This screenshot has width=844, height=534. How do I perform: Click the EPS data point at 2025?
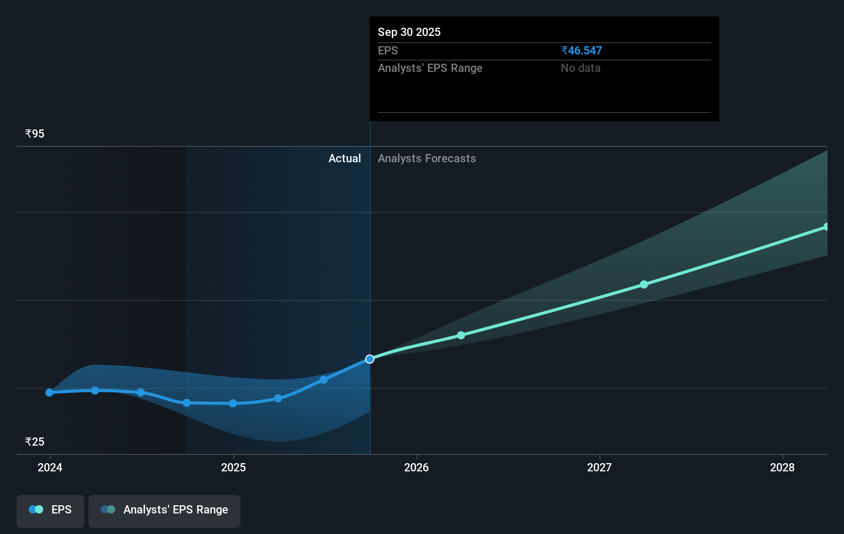tap(233, 404)
